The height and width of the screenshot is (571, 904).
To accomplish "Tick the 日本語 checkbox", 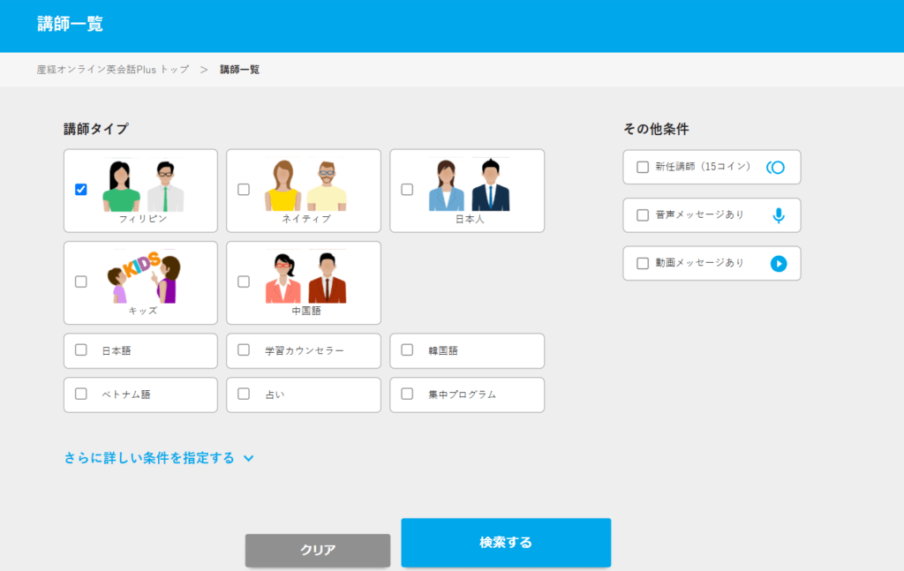I will click(x=81, y=349).
